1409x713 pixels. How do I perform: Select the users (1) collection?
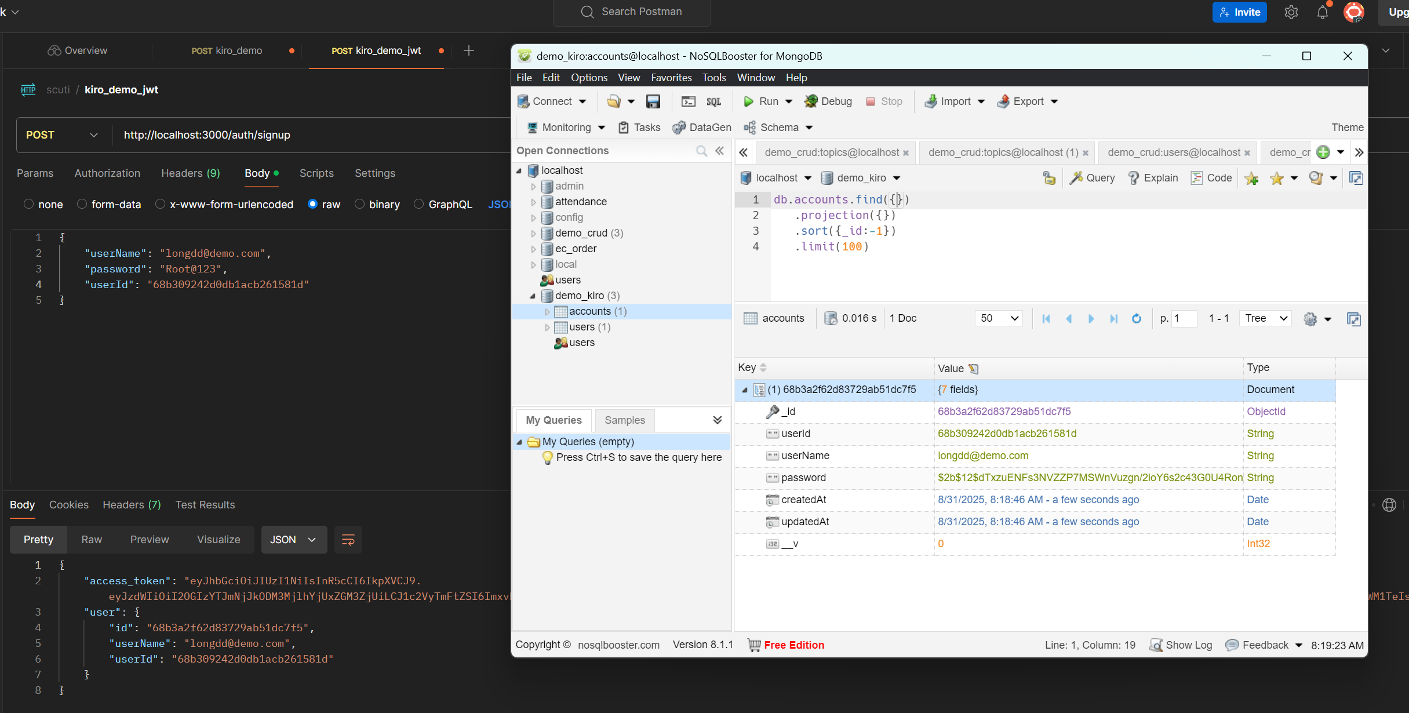(589, 328)
